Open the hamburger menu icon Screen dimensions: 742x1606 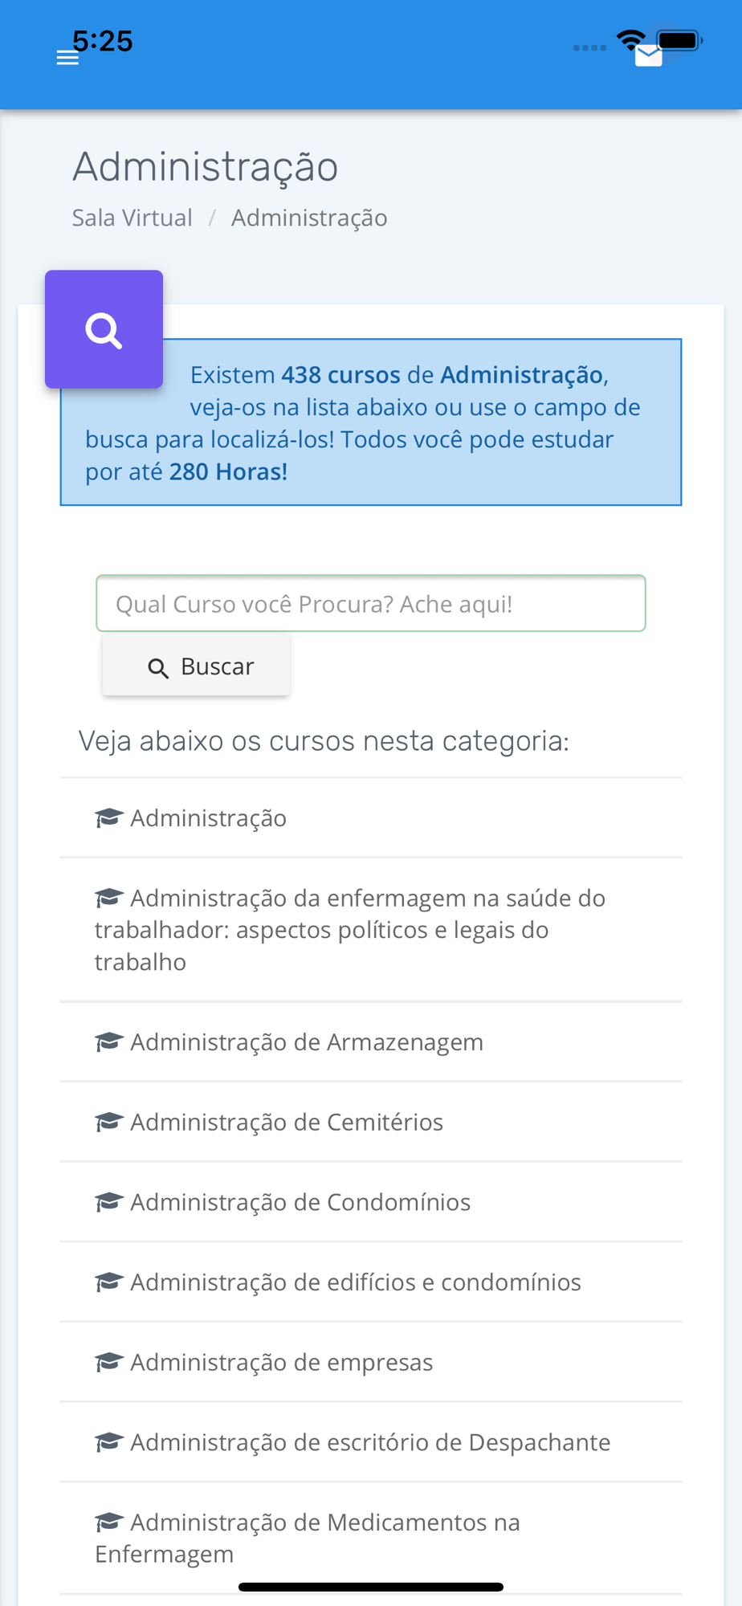point(67,58)
